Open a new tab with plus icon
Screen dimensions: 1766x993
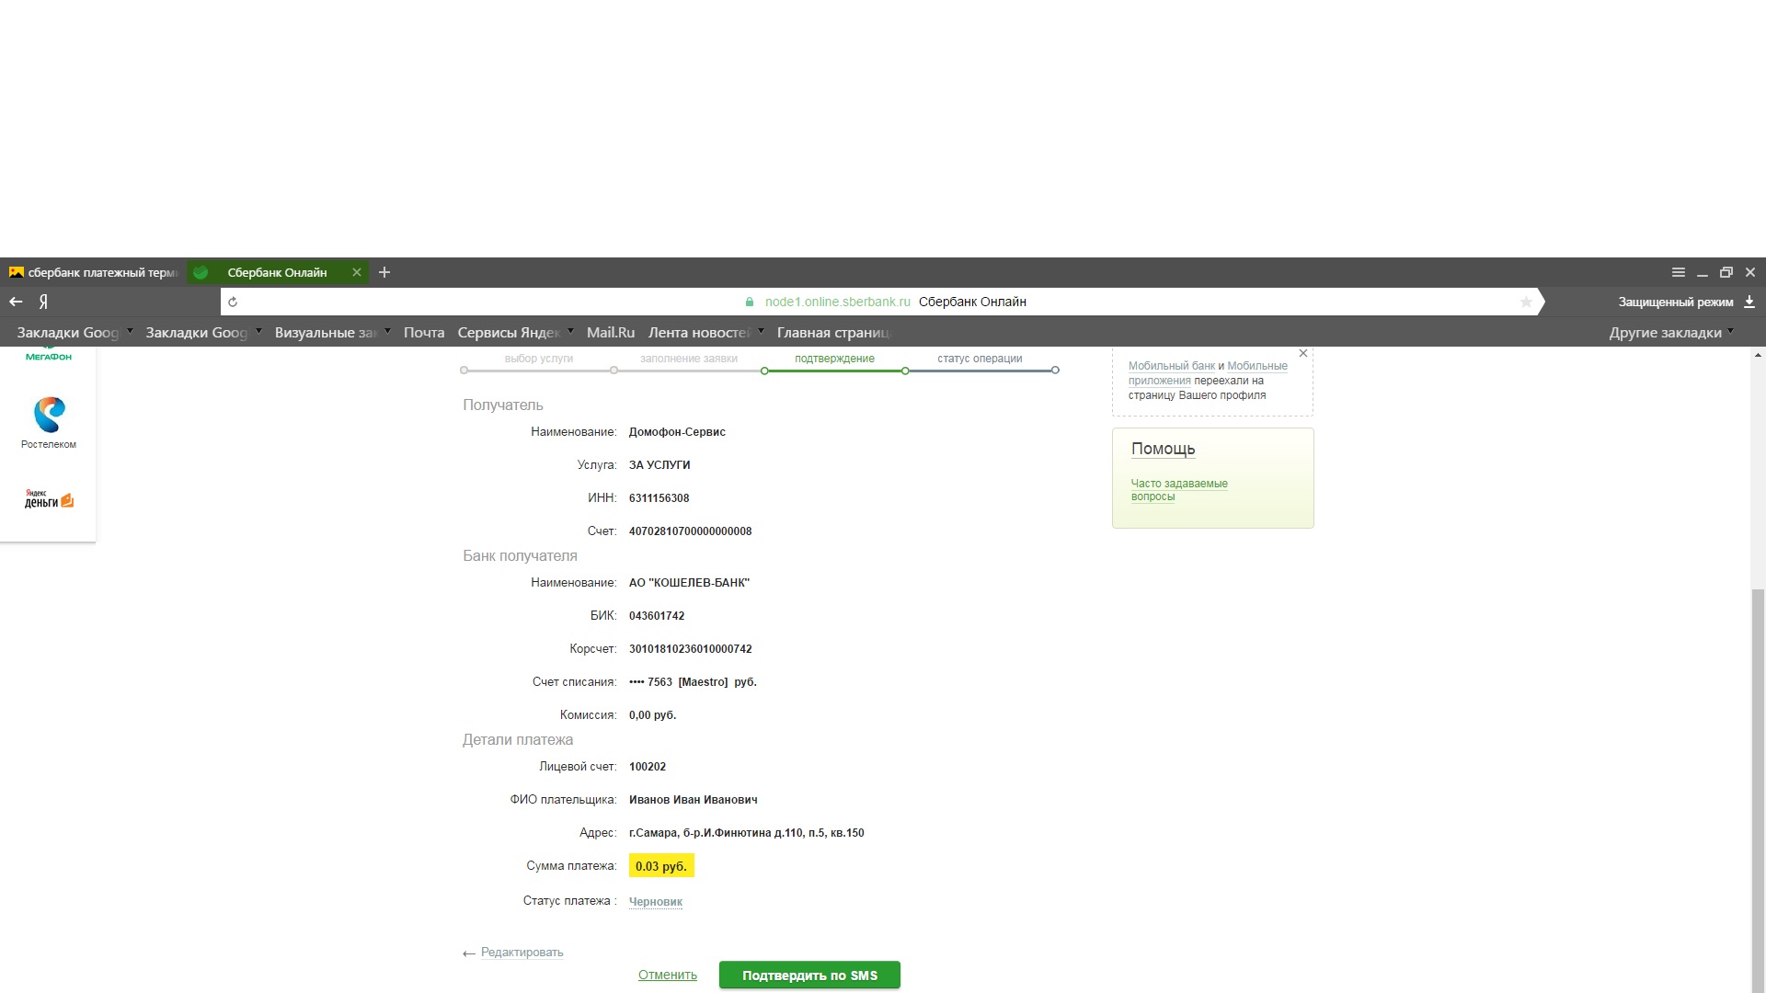point(384,272)
